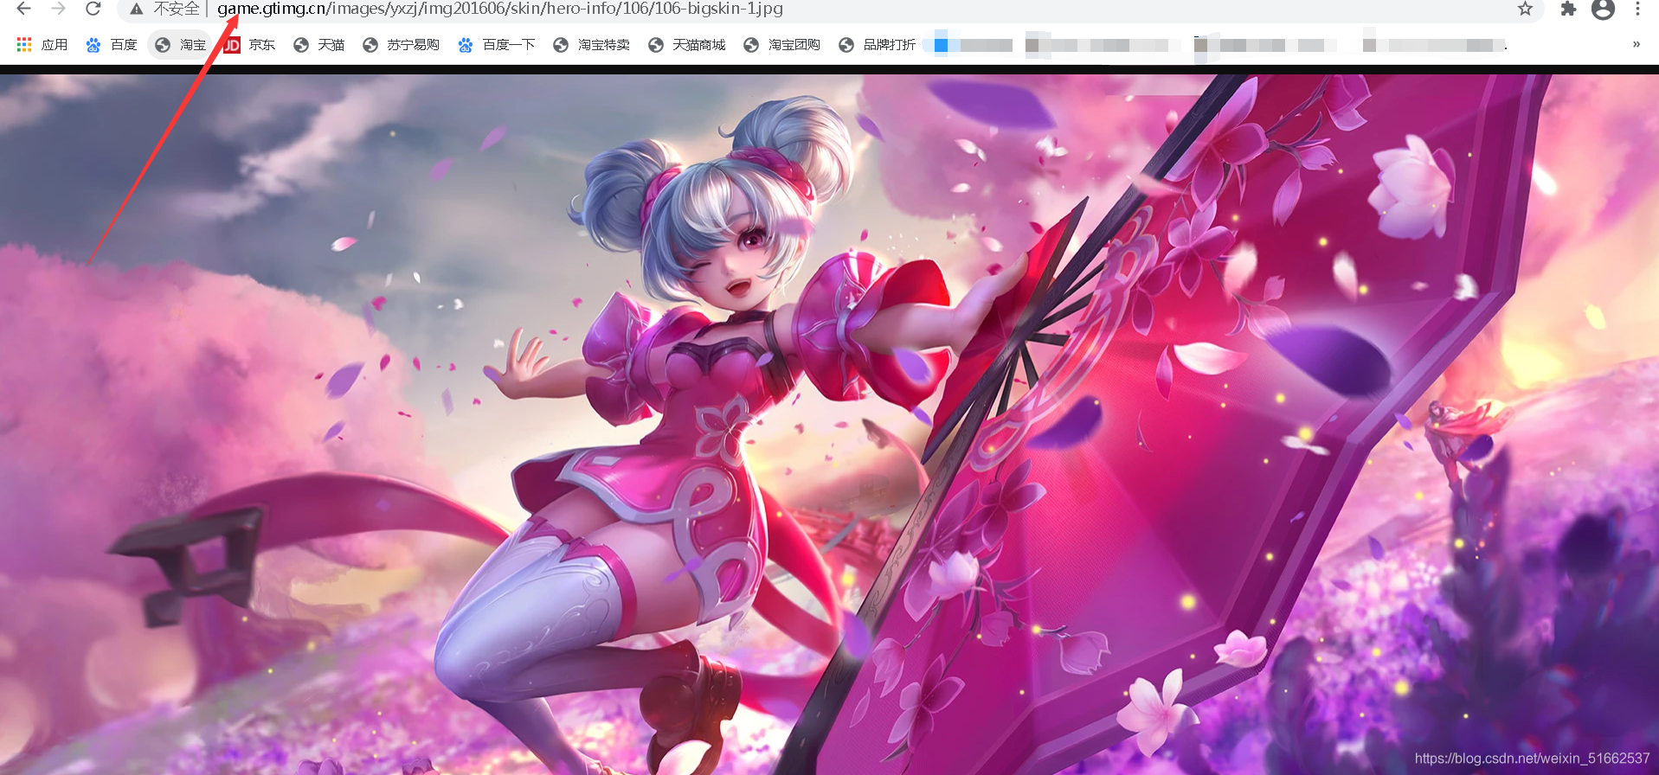1659x775 pixels.
Task: Open the 应用 apps shortcut
Action: click(x=42, y=44)
